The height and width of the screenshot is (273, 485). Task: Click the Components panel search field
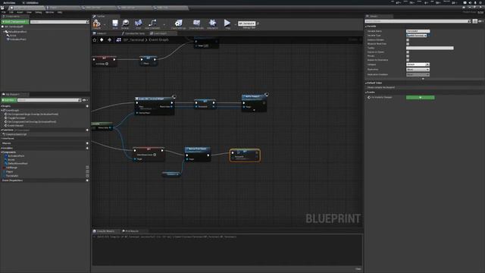(59, 22)
